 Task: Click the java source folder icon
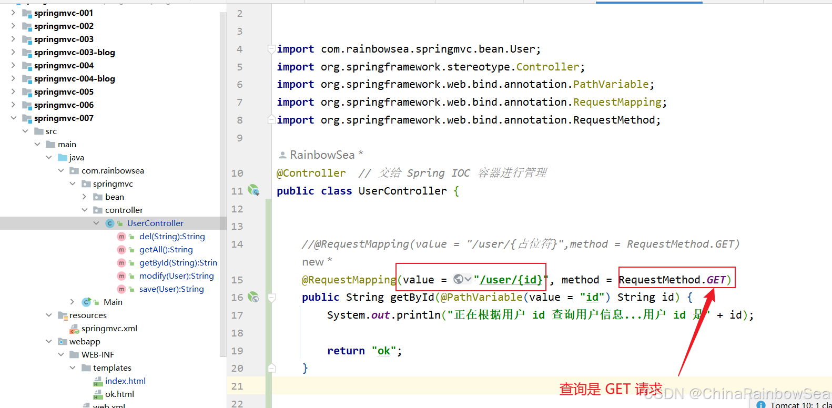63,158
